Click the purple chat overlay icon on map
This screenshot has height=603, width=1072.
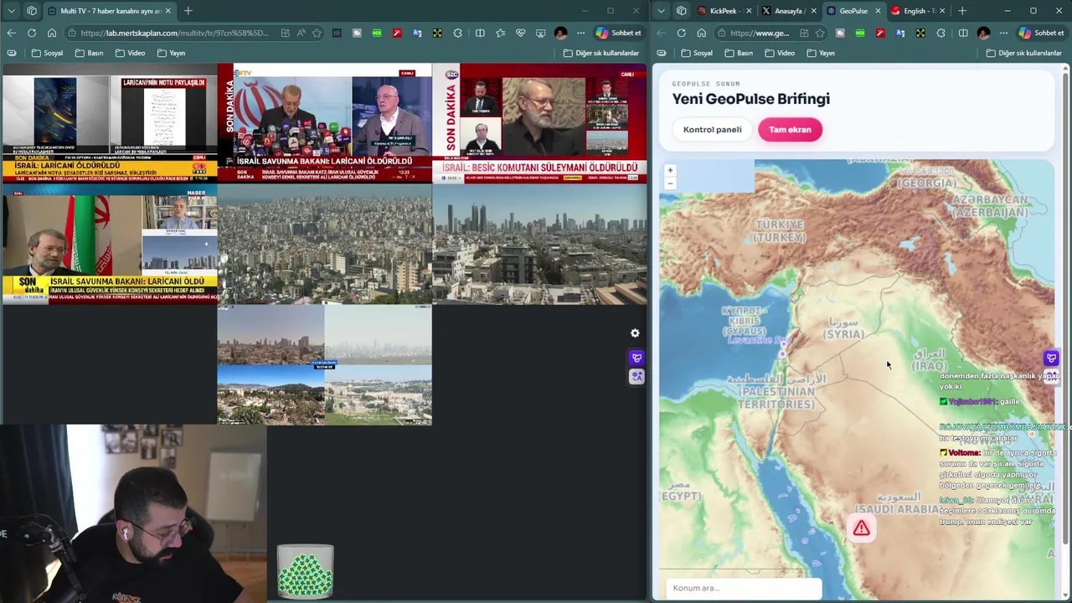pyautogui.click(x=1051, y=358)
